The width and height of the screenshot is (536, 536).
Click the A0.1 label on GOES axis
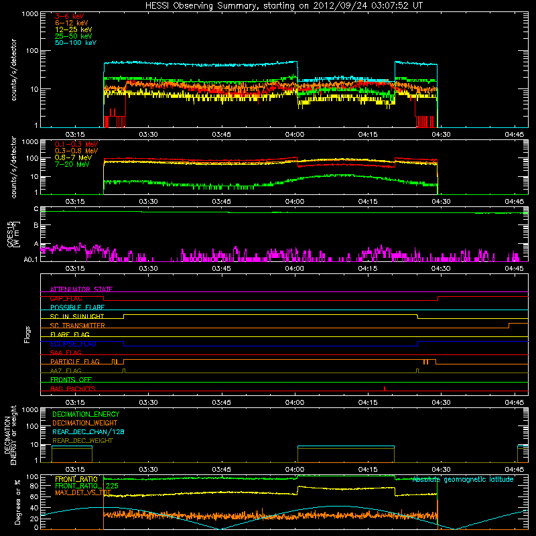tap(31, 260)
